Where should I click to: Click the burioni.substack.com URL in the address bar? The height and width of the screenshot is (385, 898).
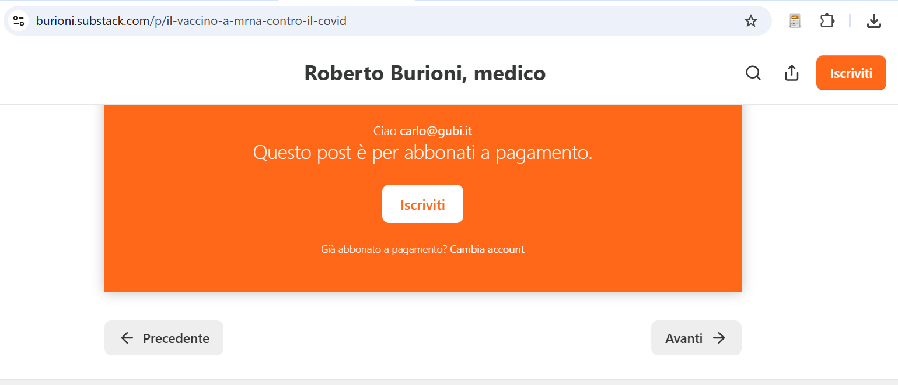tap(191, 22)
